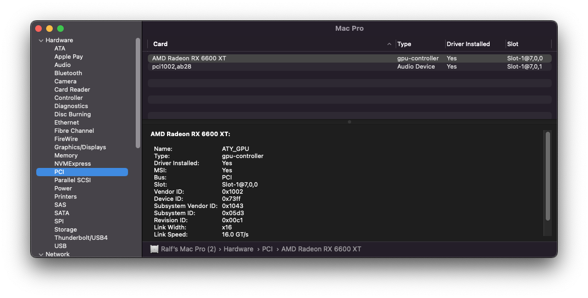Viewport: 588px width, 298px height.
Task: Sort by the Type column header
Action: pyautogui.click(x=404, y=44)
